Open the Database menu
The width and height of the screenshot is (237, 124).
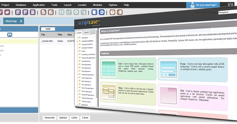point(21,5)
